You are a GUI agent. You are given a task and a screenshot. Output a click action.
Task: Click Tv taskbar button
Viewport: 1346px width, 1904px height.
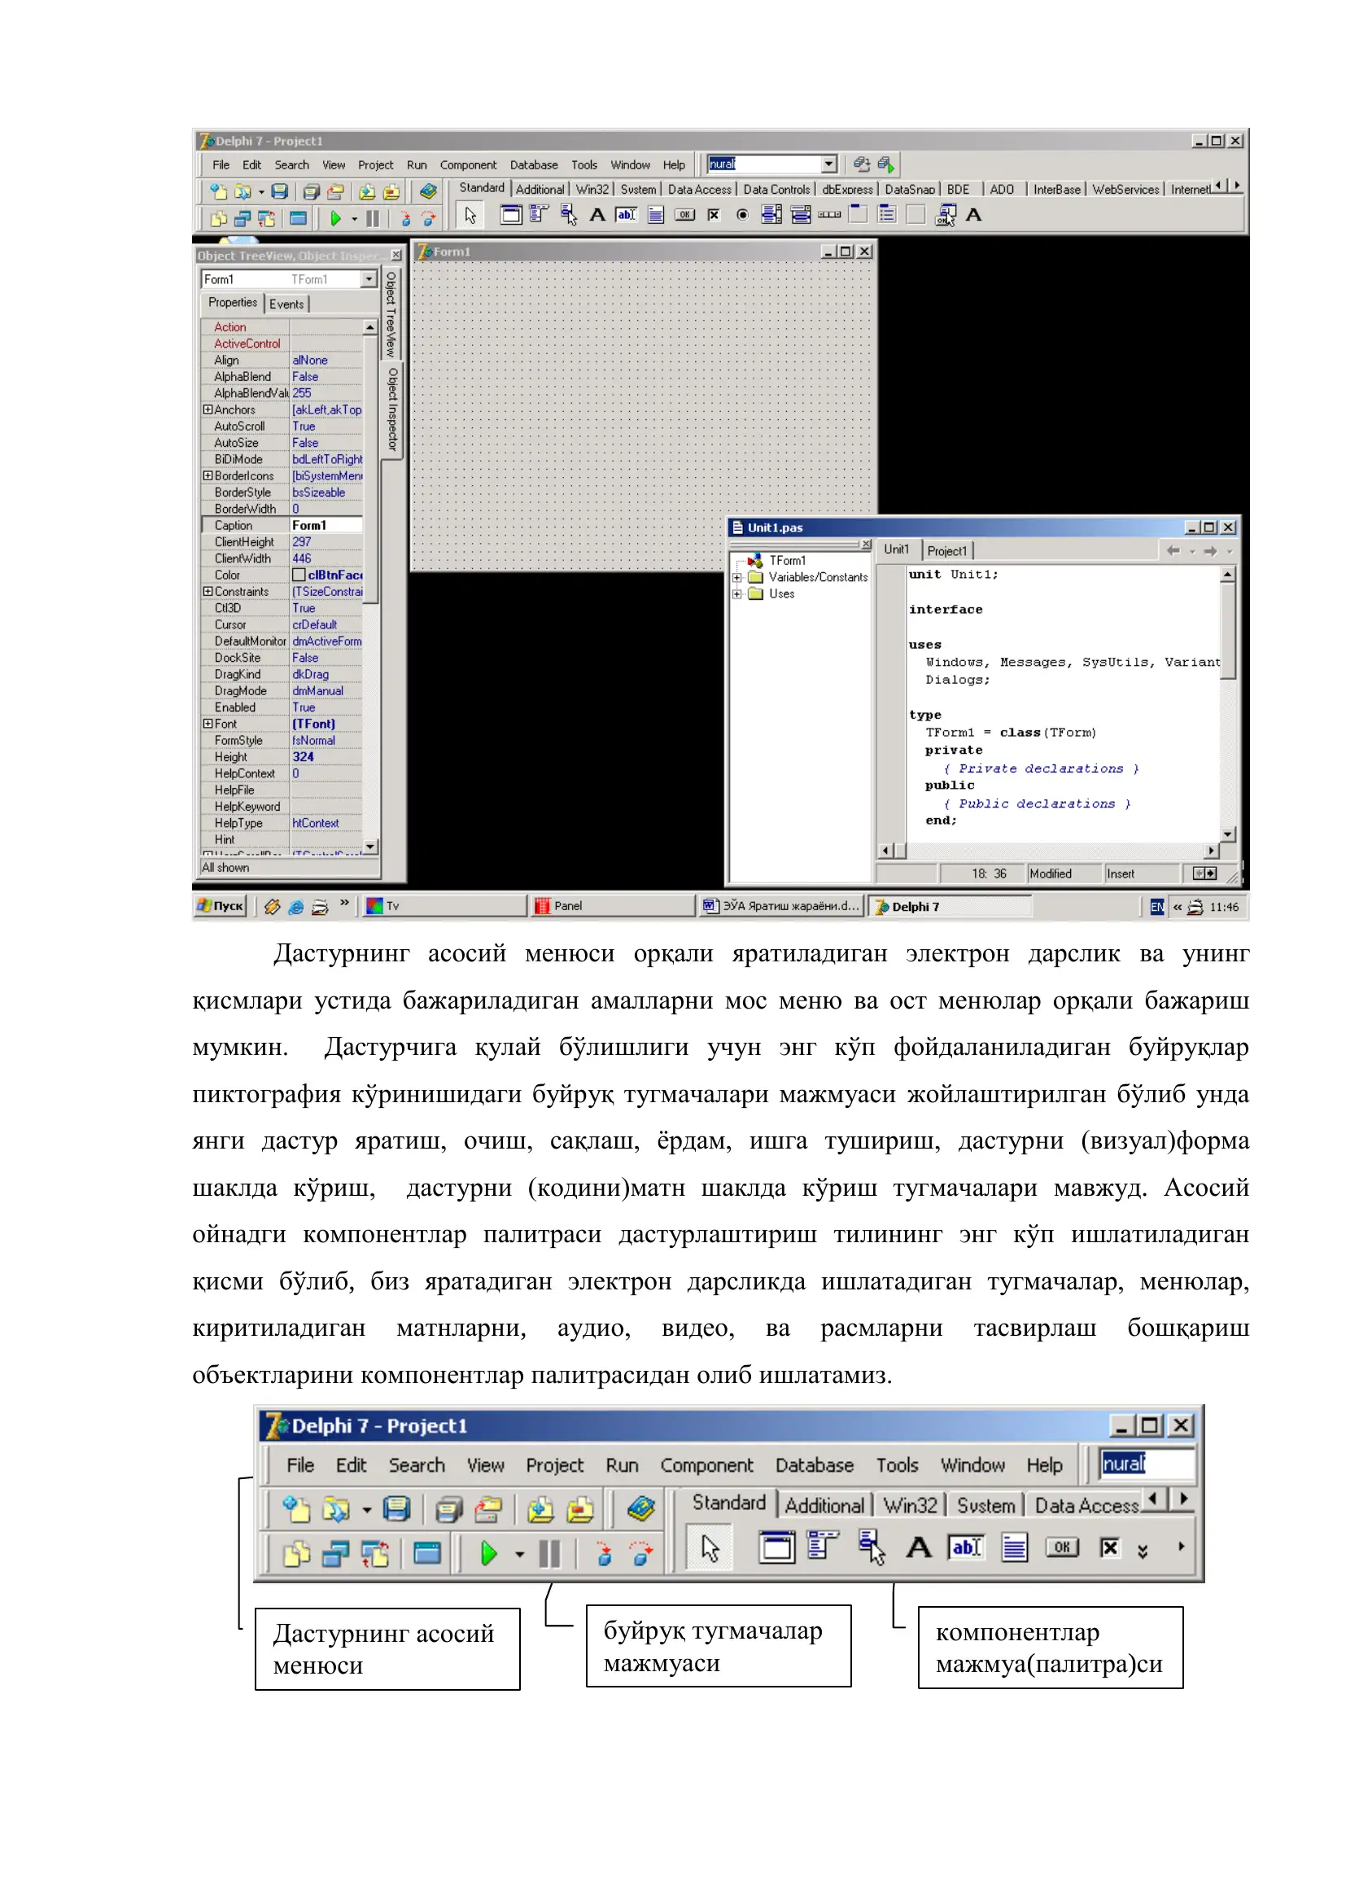444,906
